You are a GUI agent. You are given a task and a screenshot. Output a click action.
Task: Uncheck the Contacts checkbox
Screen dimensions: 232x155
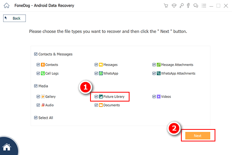(x=38, y=65)
